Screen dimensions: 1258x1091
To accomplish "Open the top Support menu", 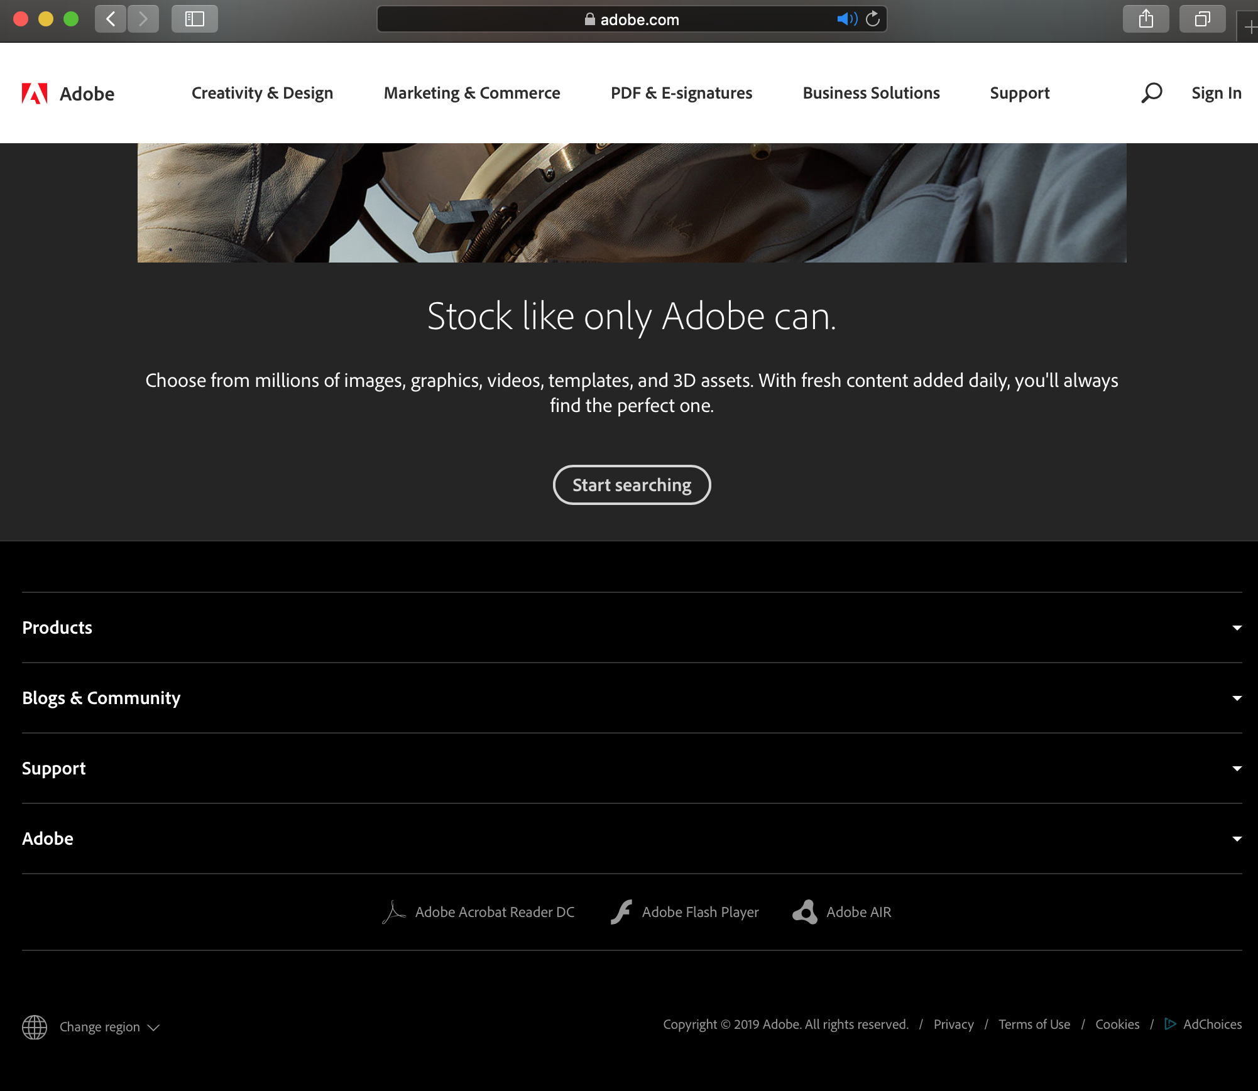I will pos(1019,93).
